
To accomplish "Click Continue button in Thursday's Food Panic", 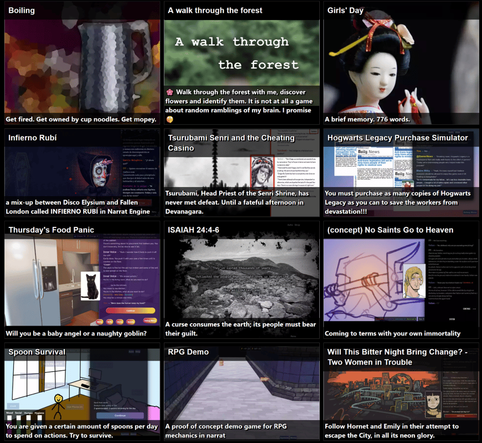I will tap(127, 311).
